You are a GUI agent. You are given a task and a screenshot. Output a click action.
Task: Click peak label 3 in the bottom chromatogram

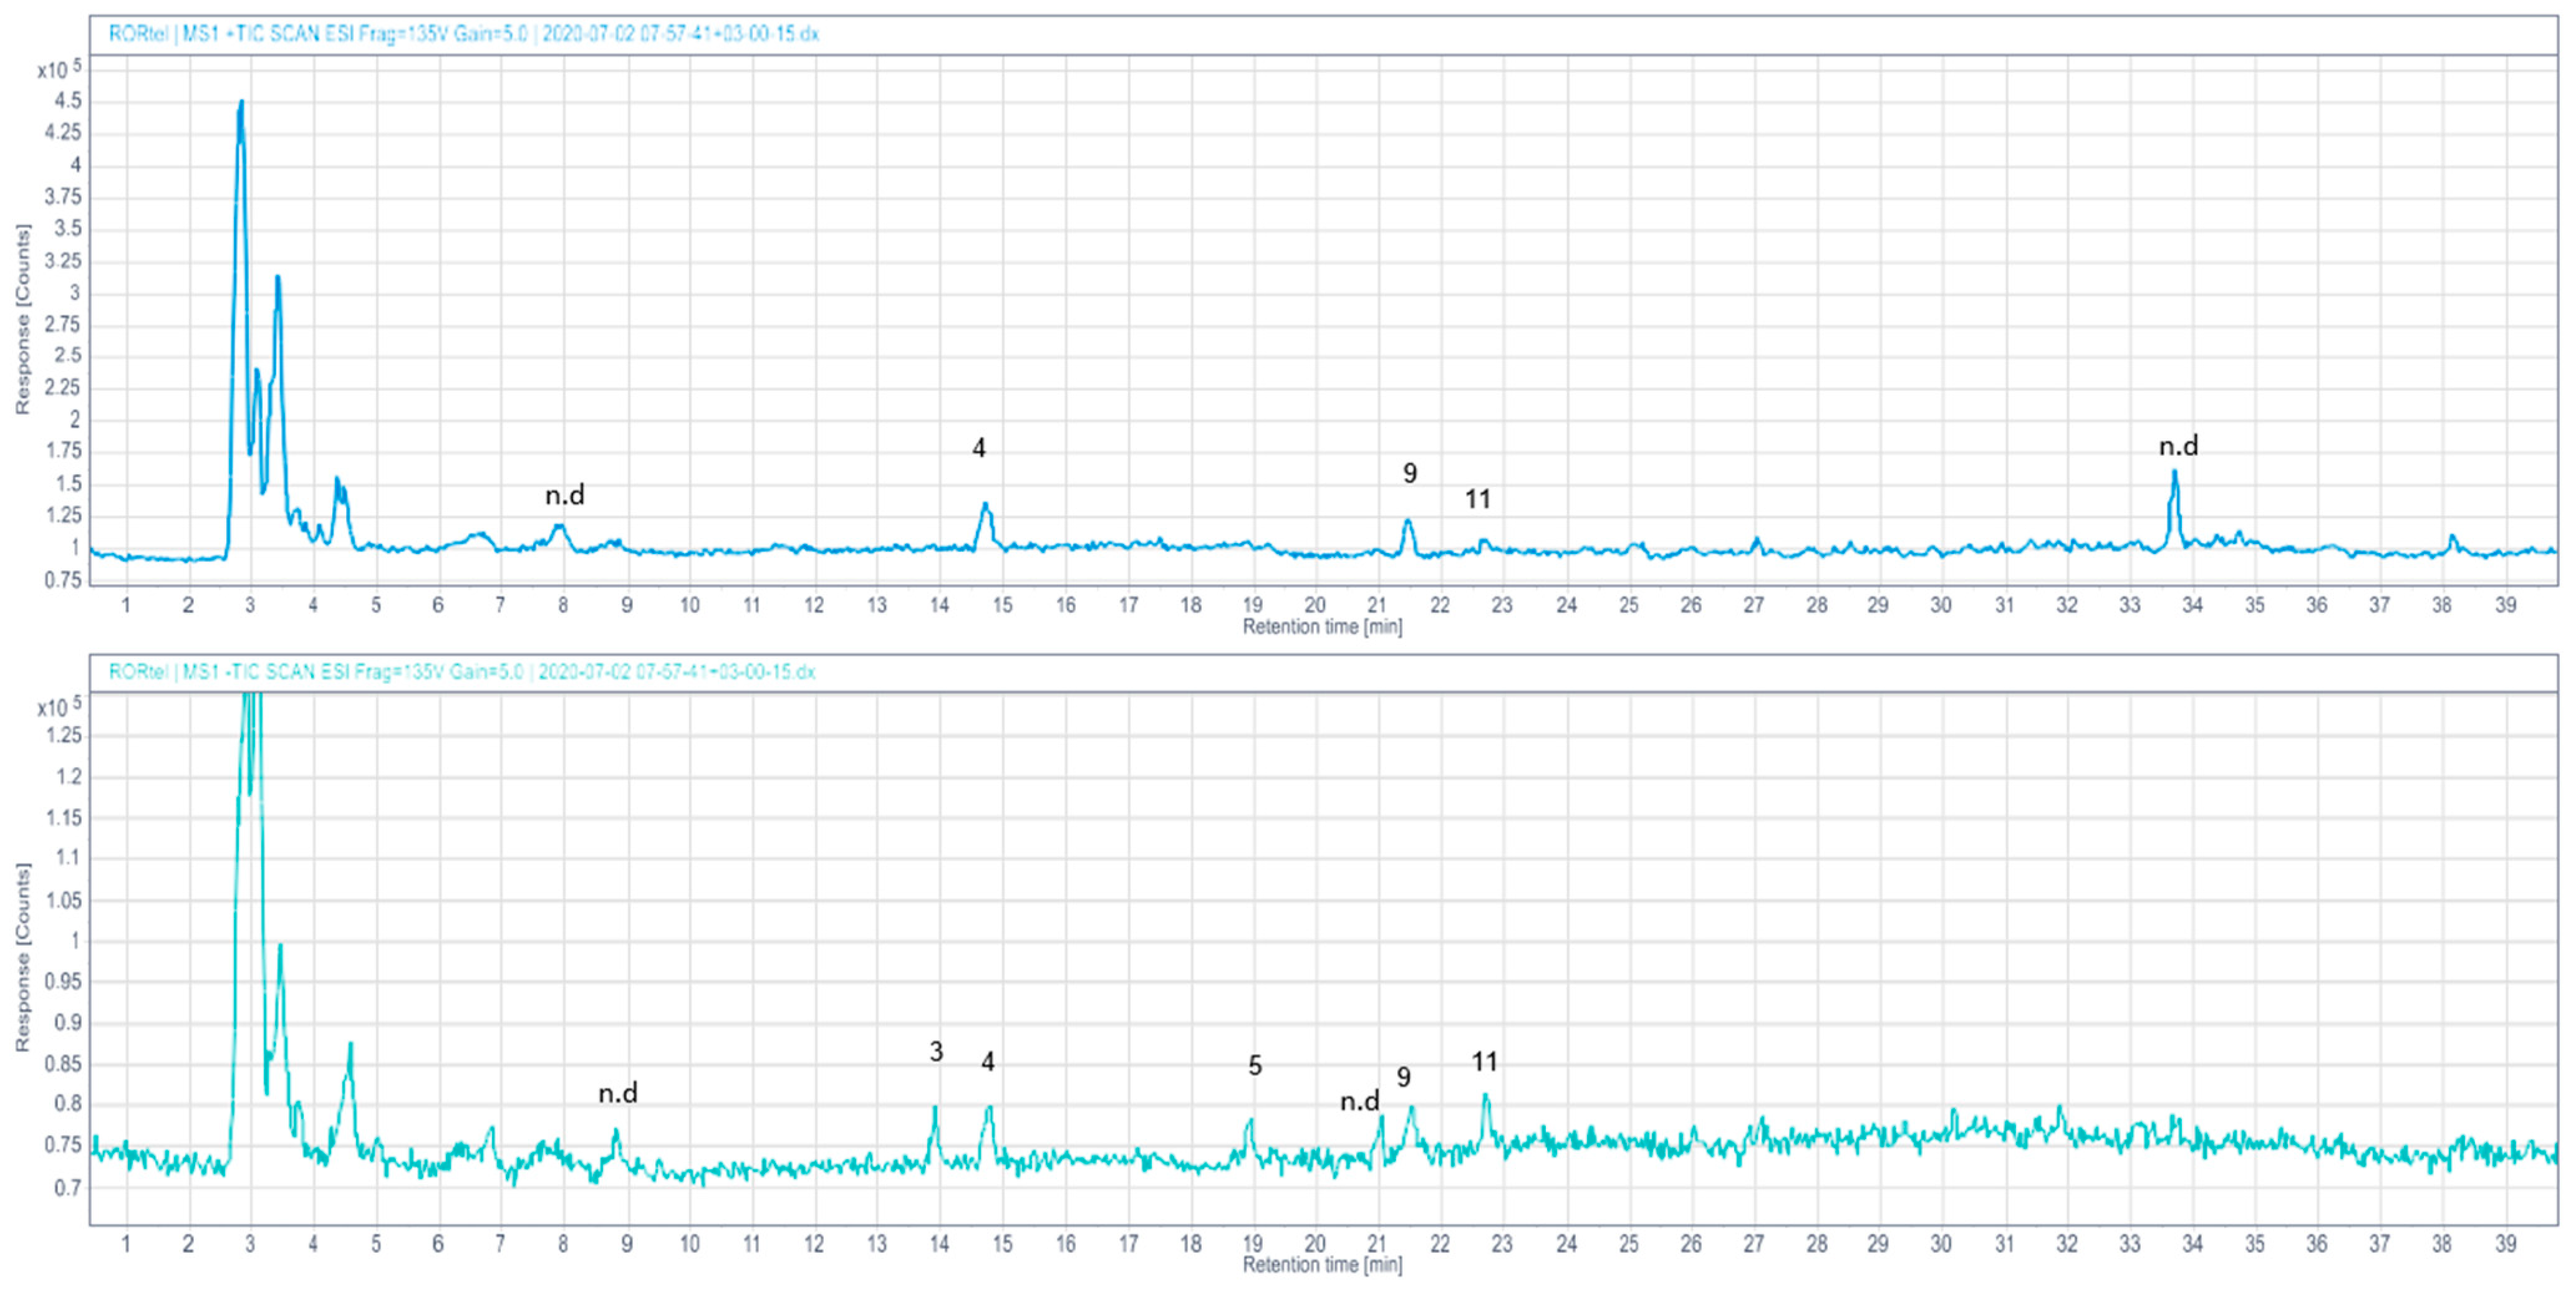coord(936,1051)
